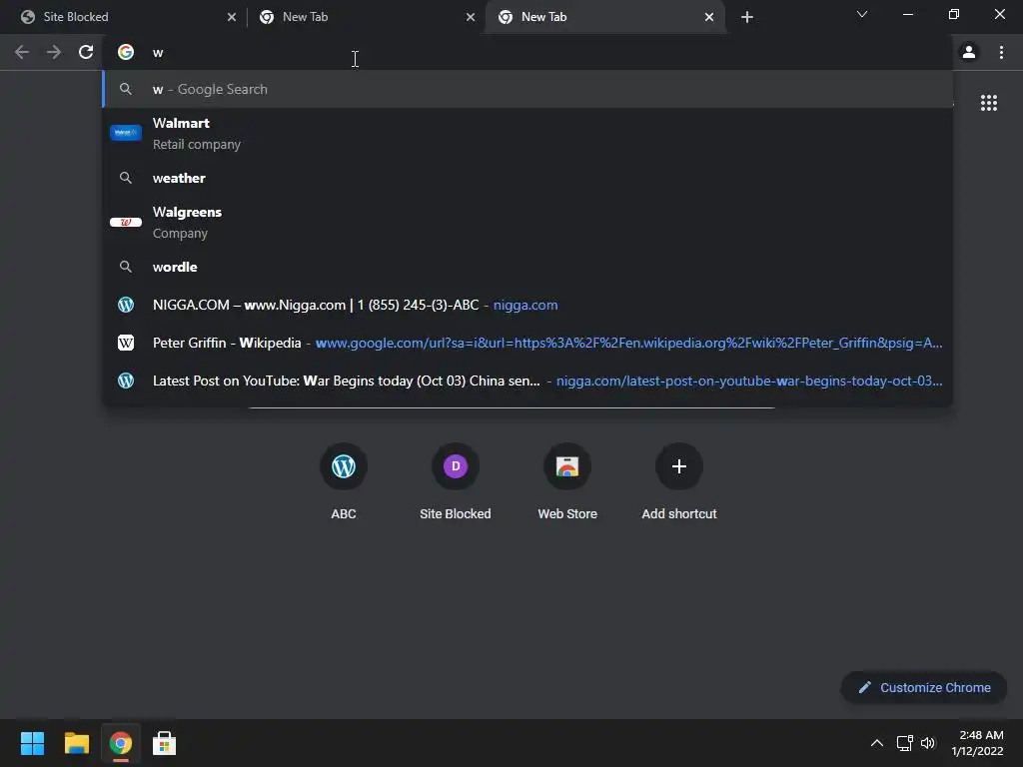This screenshot has height=767, width=1023.
Task: Open the tab search chevron
Action: click(862, 14)
